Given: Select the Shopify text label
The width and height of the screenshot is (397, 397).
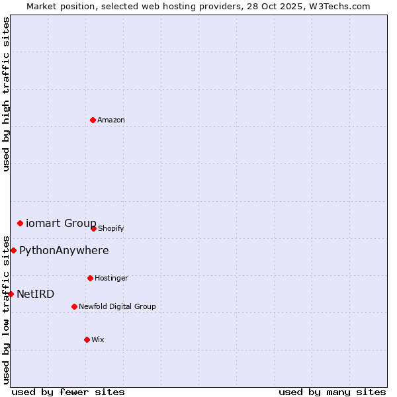Looking at the screenshot, I should tap(111, 229).
